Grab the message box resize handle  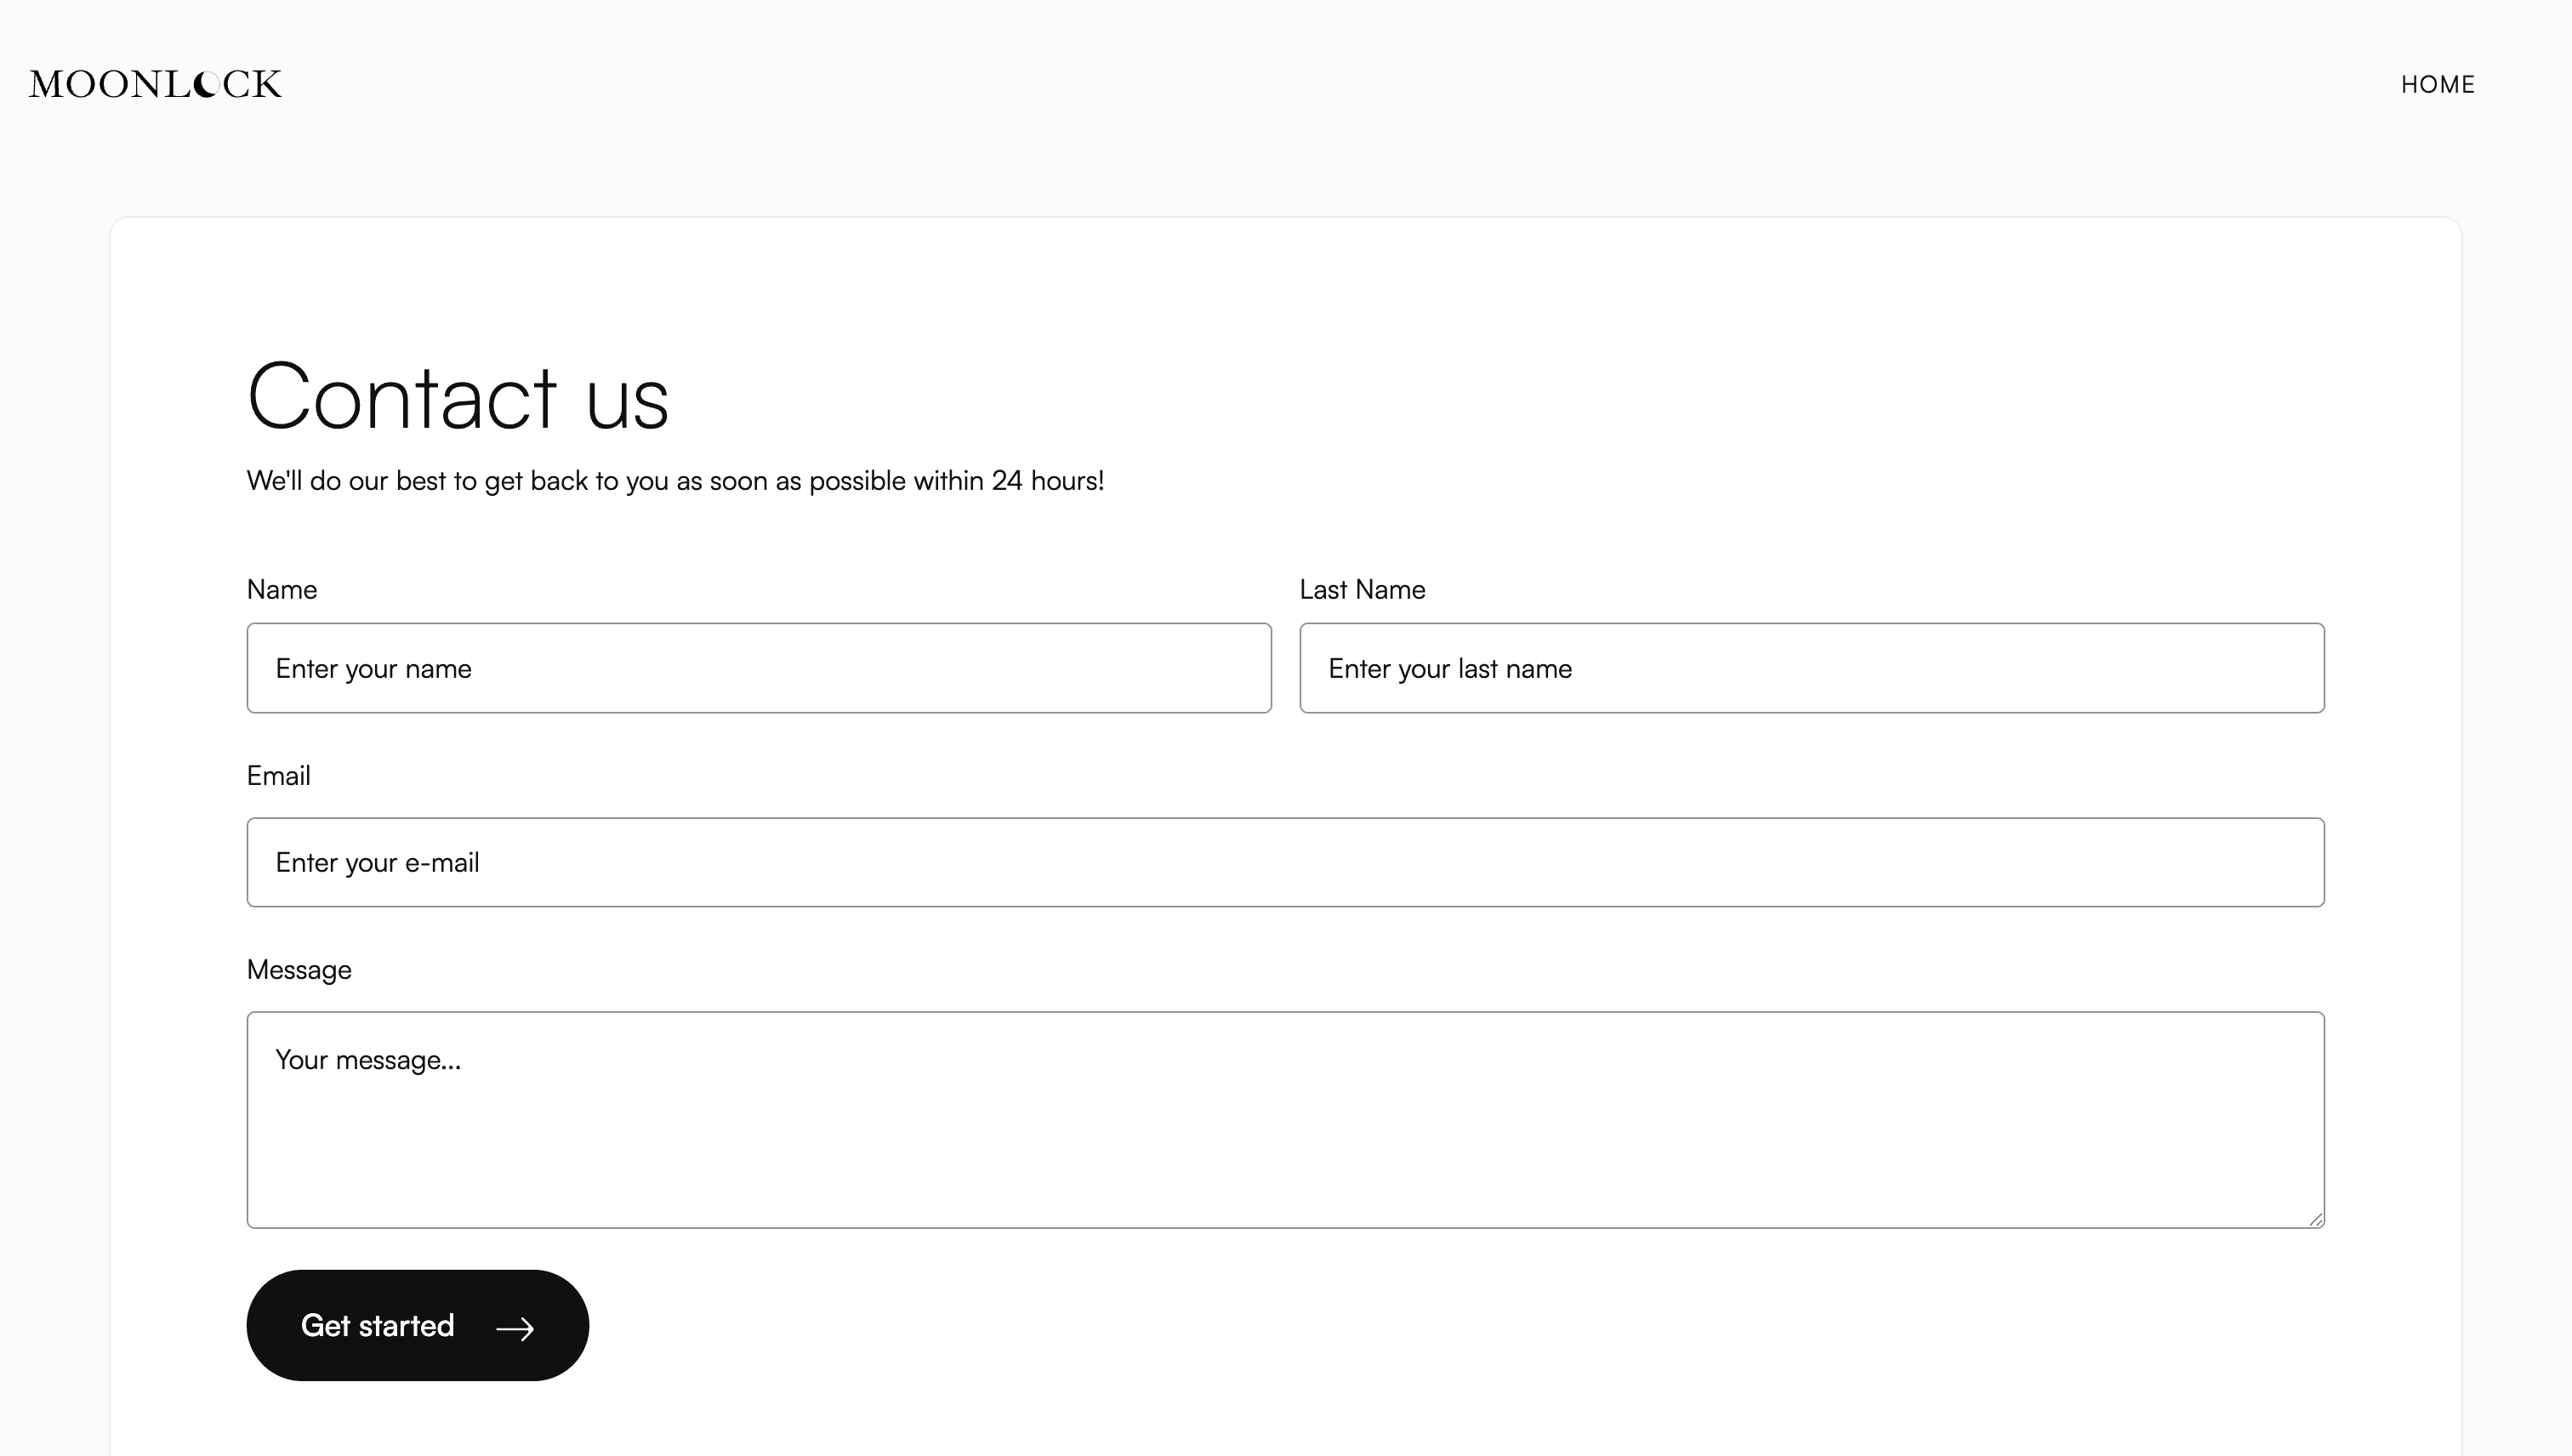(x=2315, y=1219)
